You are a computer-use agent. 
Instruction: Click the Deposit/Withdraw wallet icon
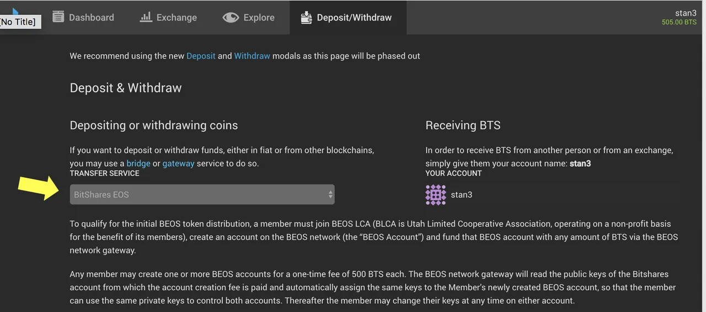coord(306,18)
